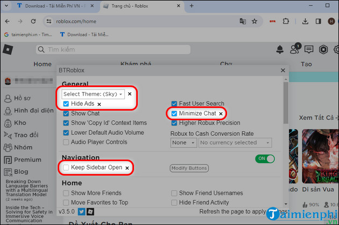Click the Roblox logo icon

click(8, 49)
